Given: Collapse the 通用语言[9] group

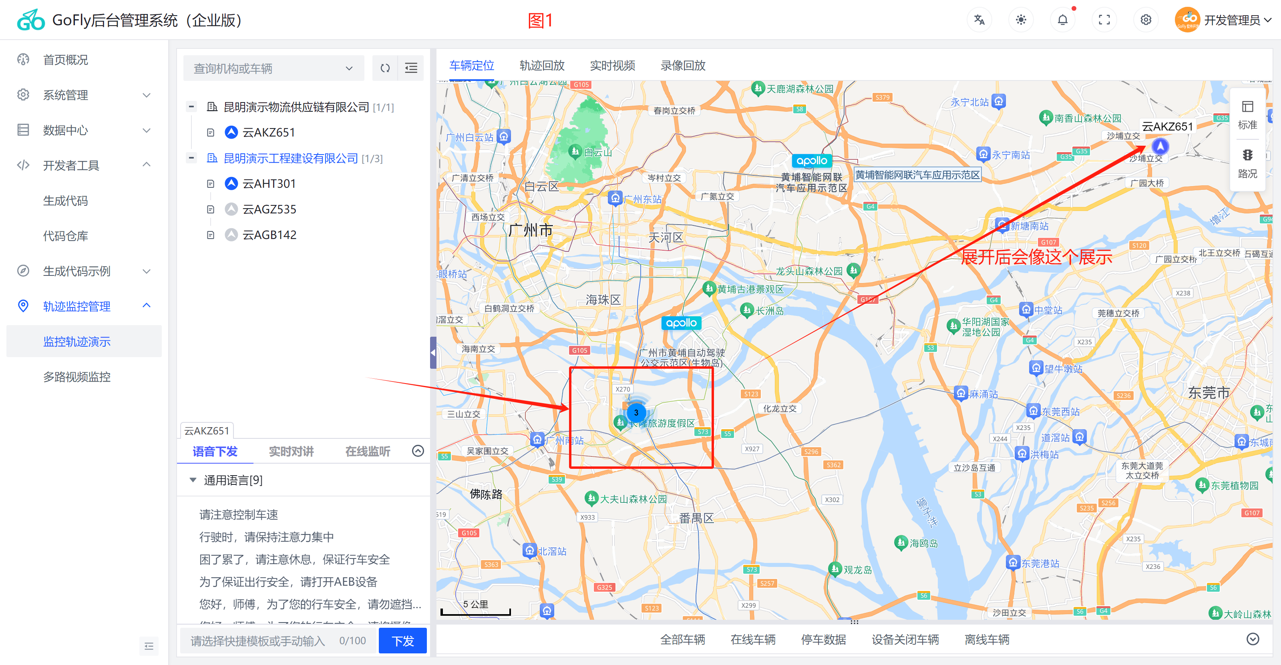Looking at the screenshot, I should (193, 480).
